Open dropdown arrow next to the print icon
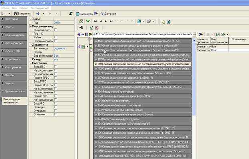Screen dimensions: 249x159 (x=153, y=21)
